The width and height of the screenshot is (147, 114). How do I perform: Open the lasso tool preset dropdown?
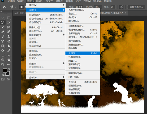pos(16,7)
